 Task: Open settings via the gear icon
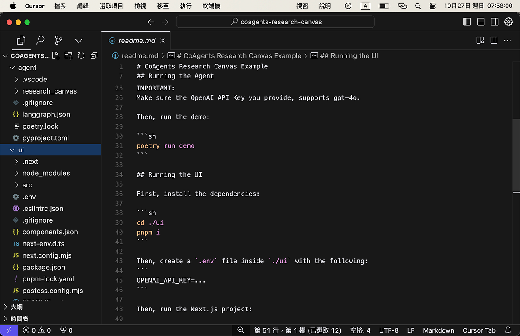pos(508,22)
